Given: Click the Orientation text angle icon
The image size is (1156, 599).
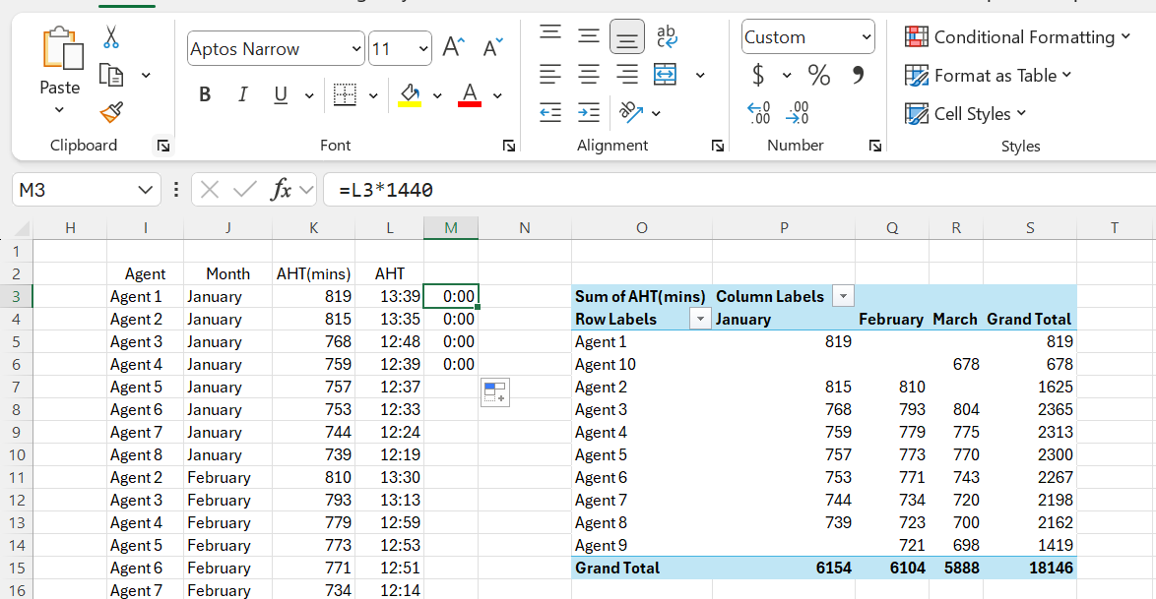Looking at the screenshot, I should pyautogui.click(x=631, y=112).
